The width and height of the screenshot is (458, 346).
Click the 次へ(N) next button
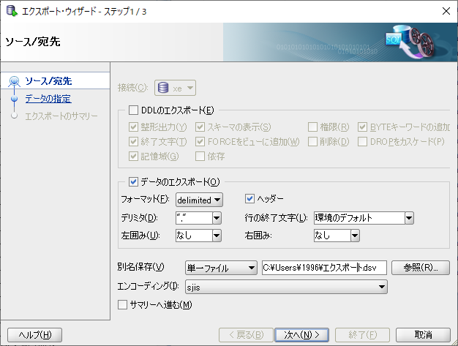pyautogui.click(x=301, y=335)
